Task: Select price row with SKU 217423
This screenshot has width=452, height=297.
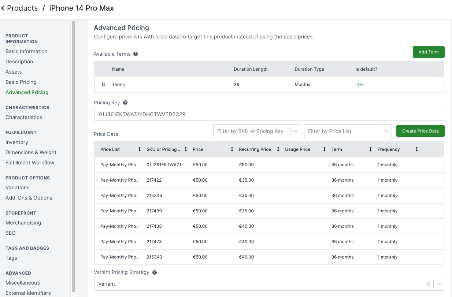Action: 269,242
